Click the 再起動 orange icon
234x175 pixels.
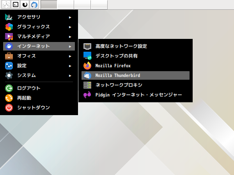pyautogui.click(x=9, y=98)
